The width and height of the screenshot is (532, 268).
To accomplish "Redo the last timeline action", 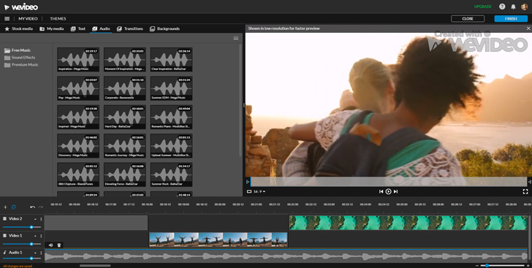I will pos(41,207).
